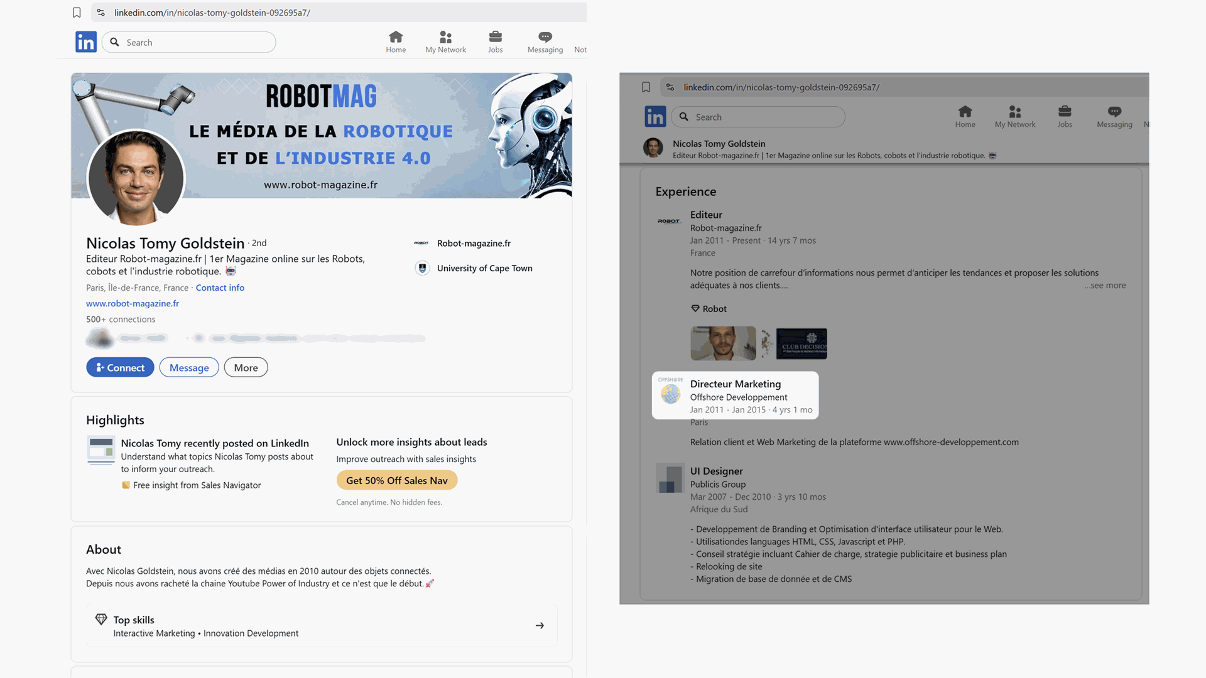Click the Search field in left window
Viewport: 1206px width, 678px height.
(x=189, y=42)
